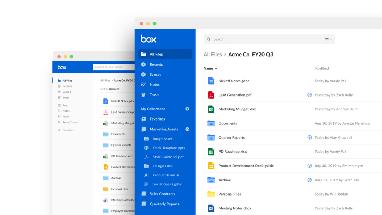The height and width of the screenshot is (215, 382).
Task: Open Sort by Updated dropdown in back window
Action: [111, 89]
